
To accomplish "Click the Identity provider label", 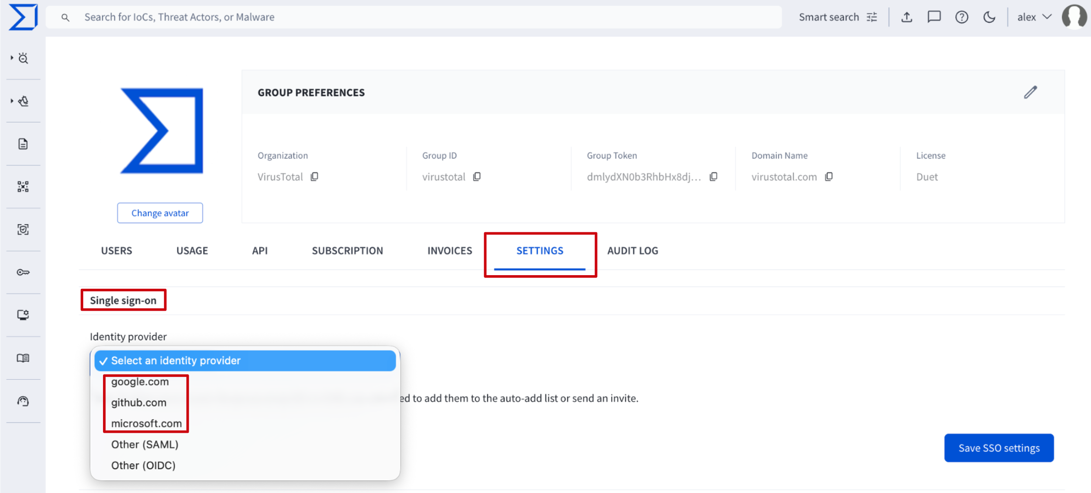I will click(x=128, y=336).
